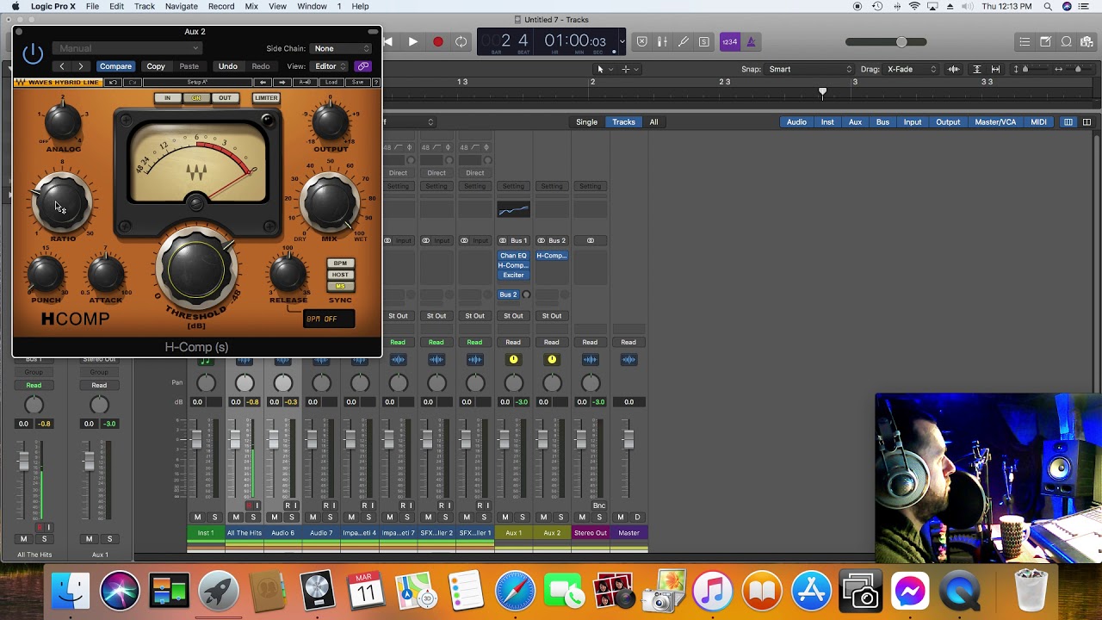Open the Drag X-Fade dropdown
The width and height of the screenshot is (1102, 620).
[913, 69]
